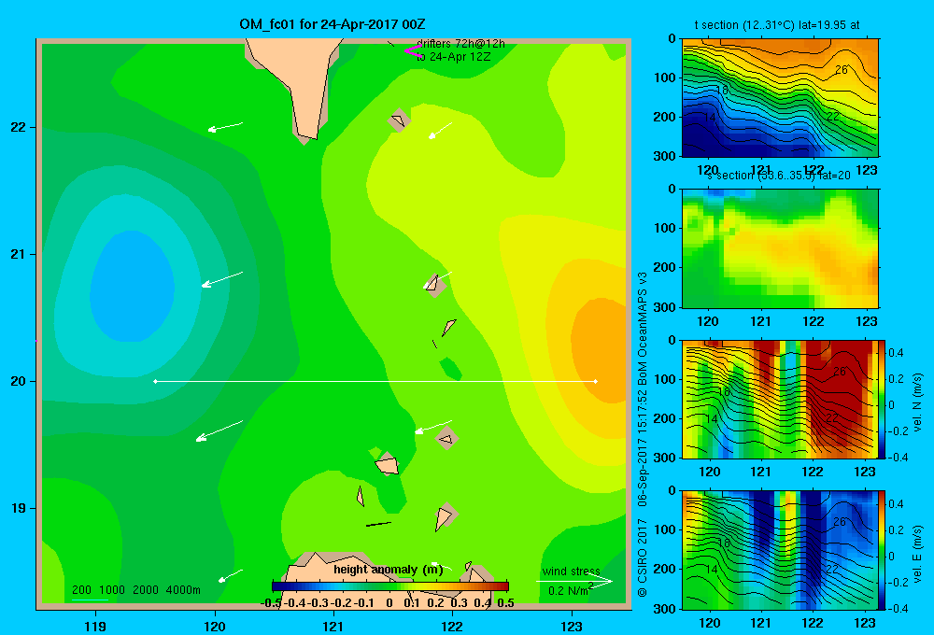Click the northward velocity section panel
The image size is (934, 635).
780,399
